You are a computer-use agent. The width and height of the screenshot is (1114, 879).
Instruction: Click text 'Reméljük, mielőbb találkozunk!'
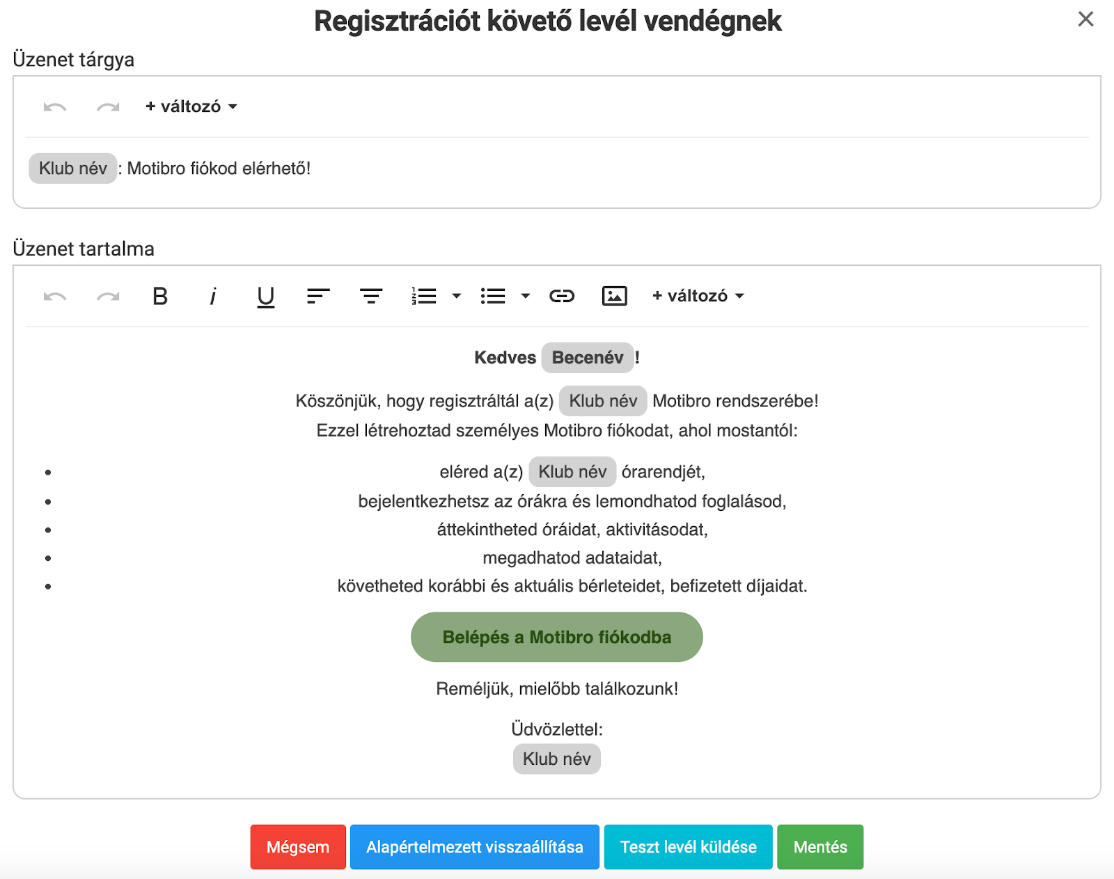[557, 689]
